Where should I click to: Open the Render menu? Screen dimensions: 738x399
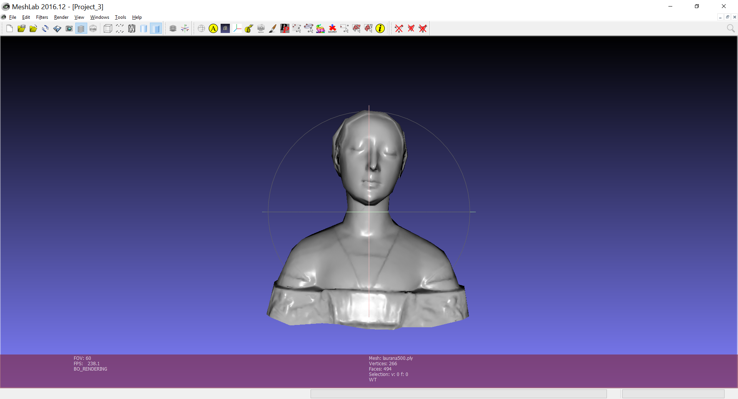[x=61, y=17]
